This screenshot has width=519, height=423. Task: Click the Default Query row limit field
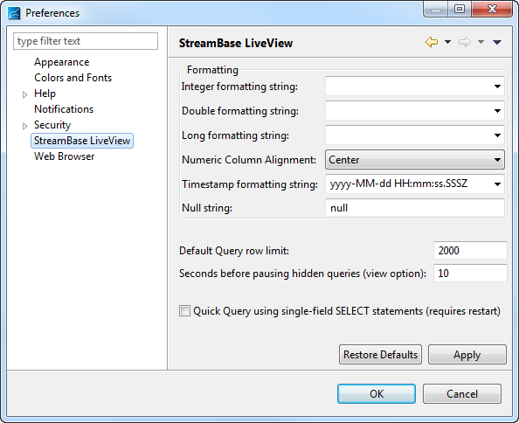click(x=470, y=251)
